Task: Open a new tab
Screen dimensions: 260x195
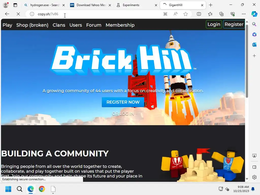Action: (x=210, y=5)
